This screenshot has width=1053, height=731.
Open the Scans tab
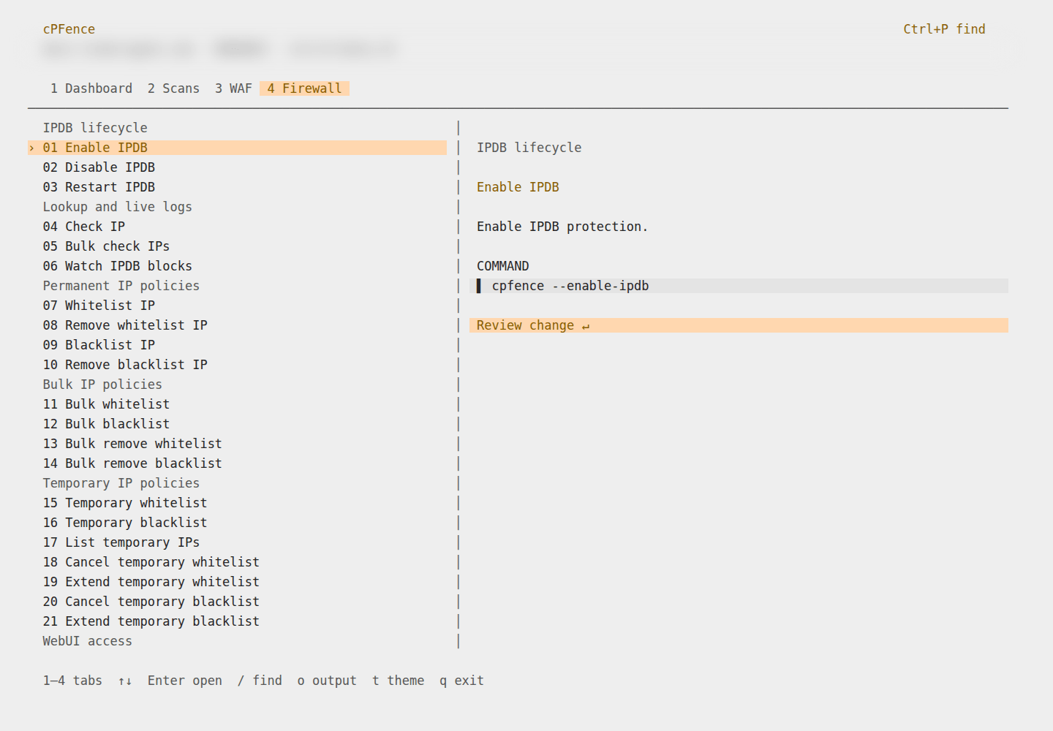click(x=173, y=88)
